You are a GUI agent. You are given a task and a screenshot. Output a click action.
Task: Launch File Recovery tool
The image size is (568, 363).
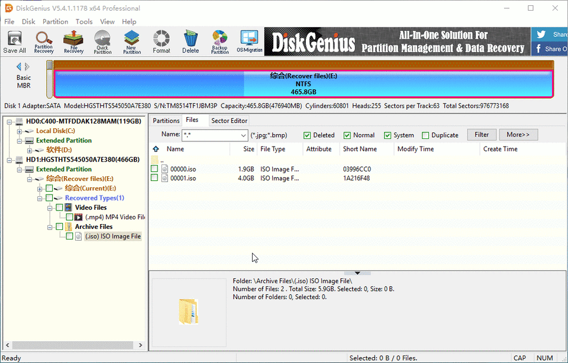tap(73, 41)
